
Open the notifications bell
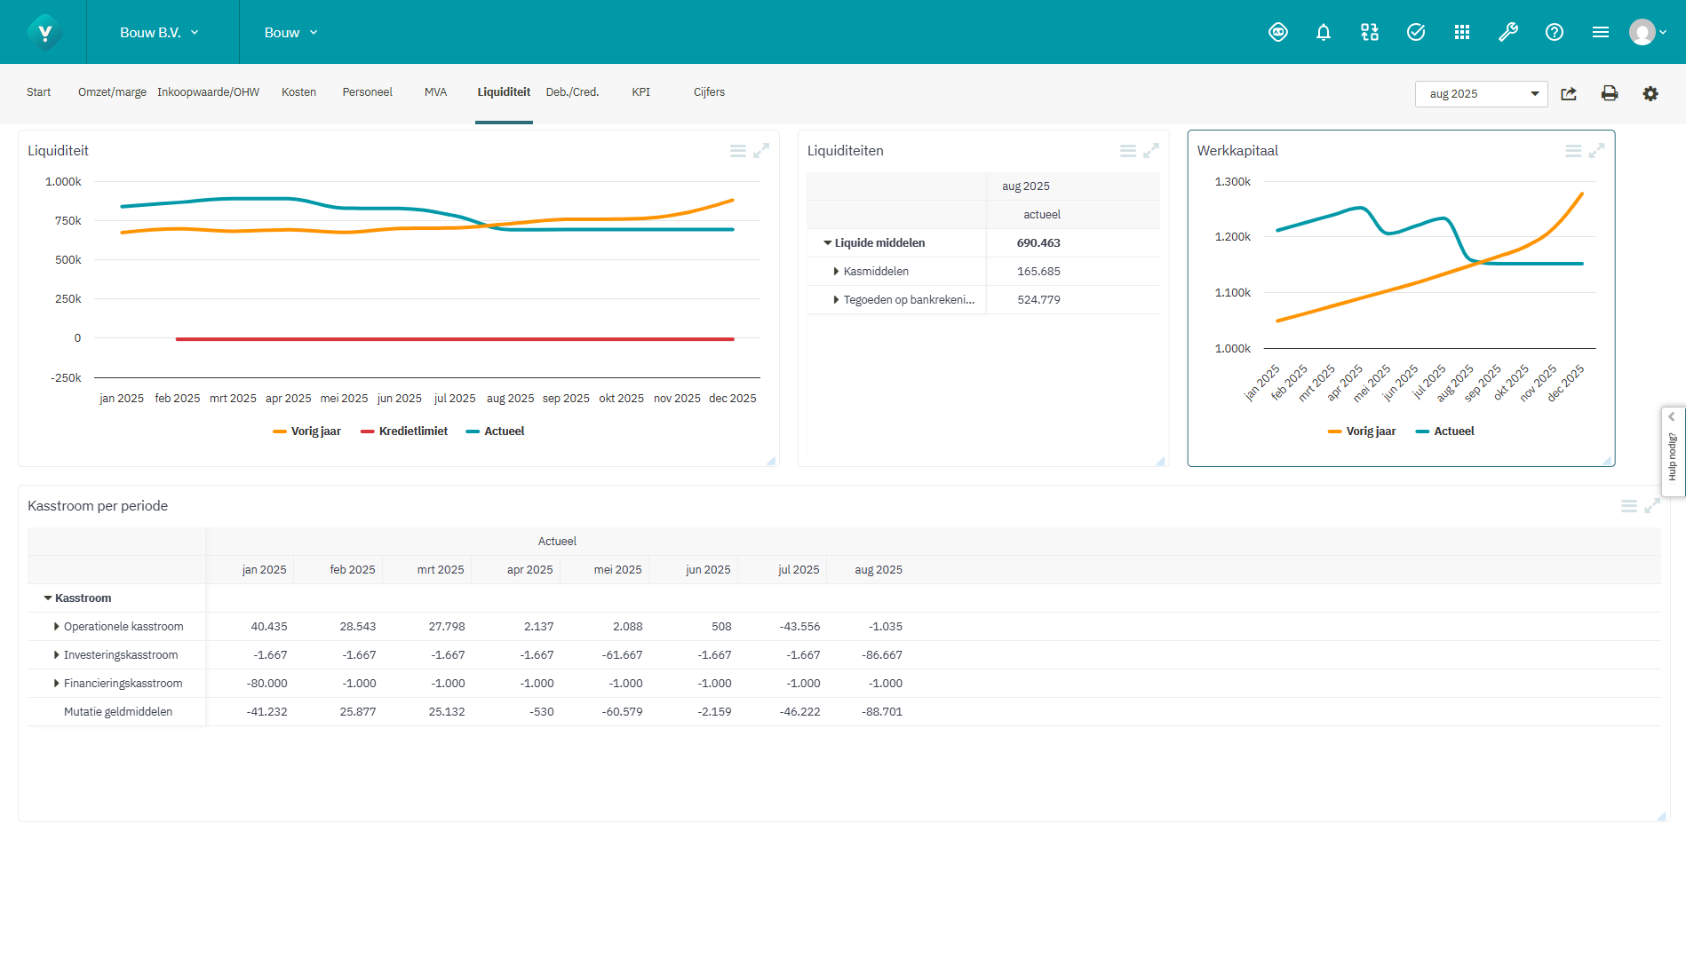click(x=1323, y=32)
